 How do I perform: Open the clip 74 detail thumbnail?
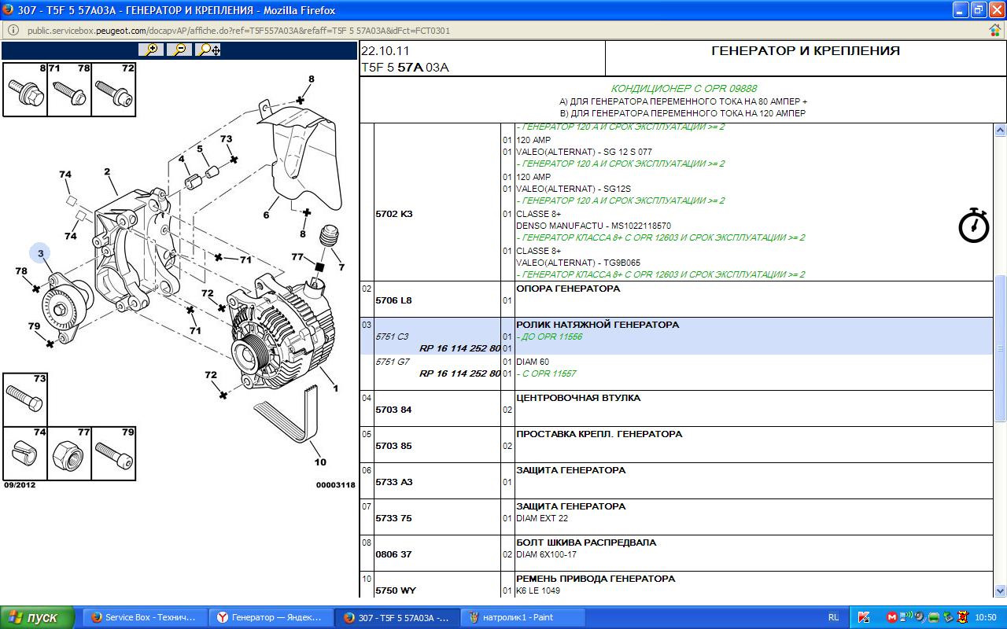[x=25, y=454]
